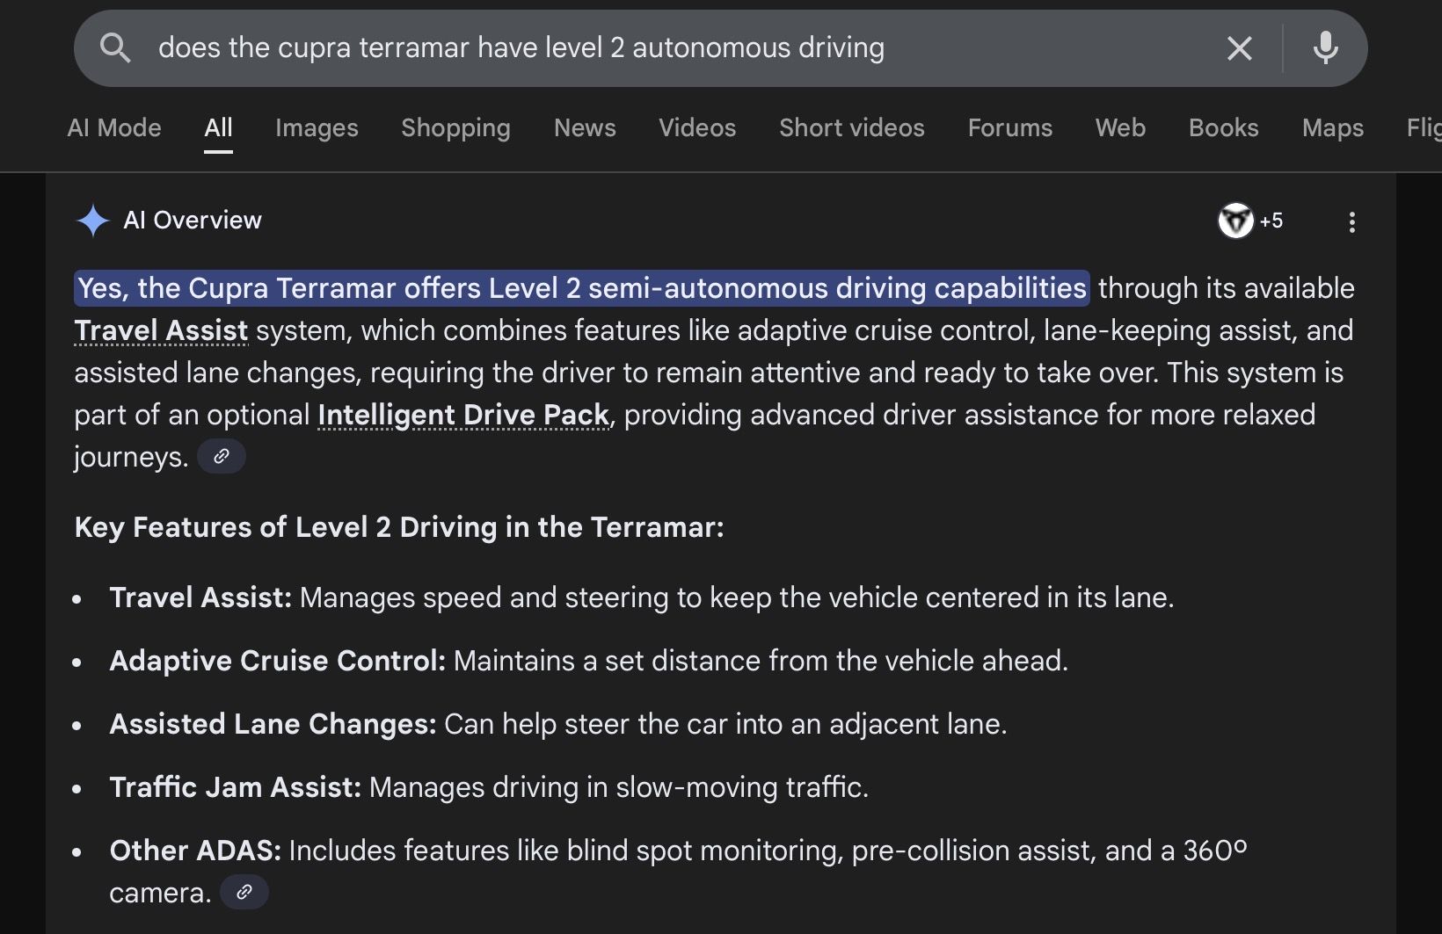The image size is (1442, 934).
Task: Start voice search with microphone icon
Action: point(1325,48)
